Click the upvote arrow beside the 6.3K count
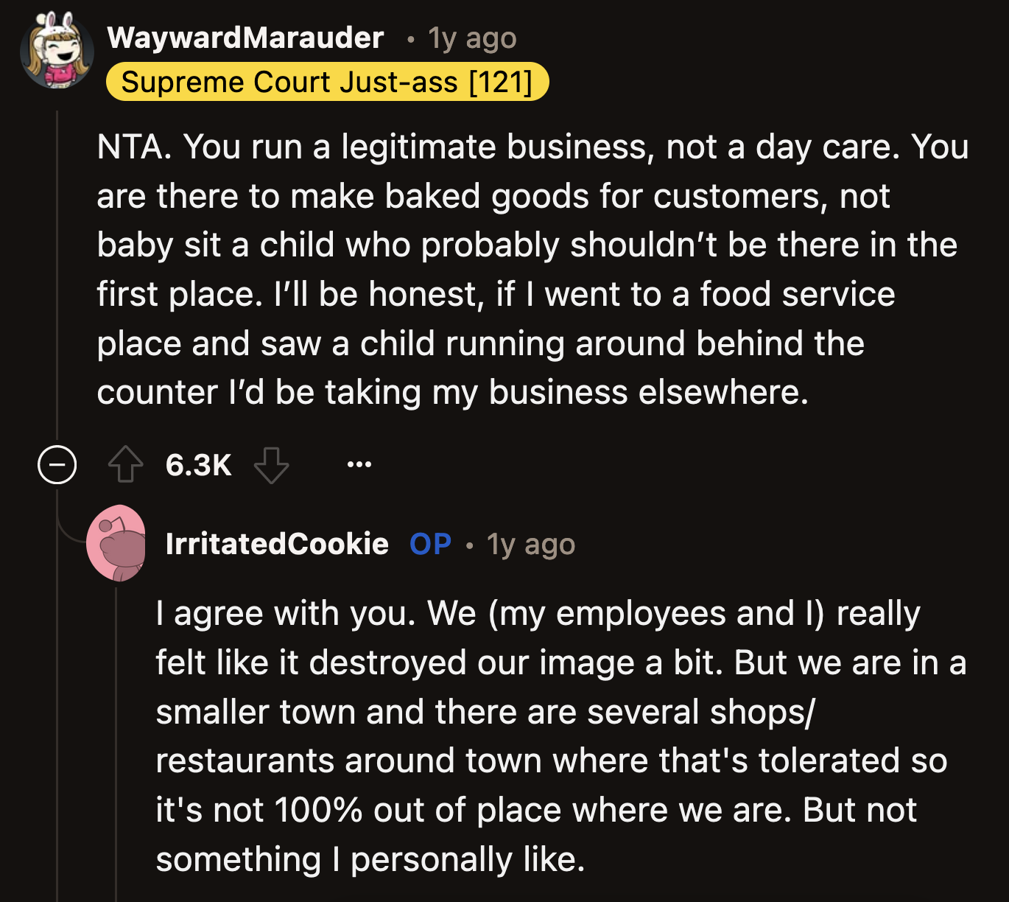1009x902 pixels. coord(125,464)
